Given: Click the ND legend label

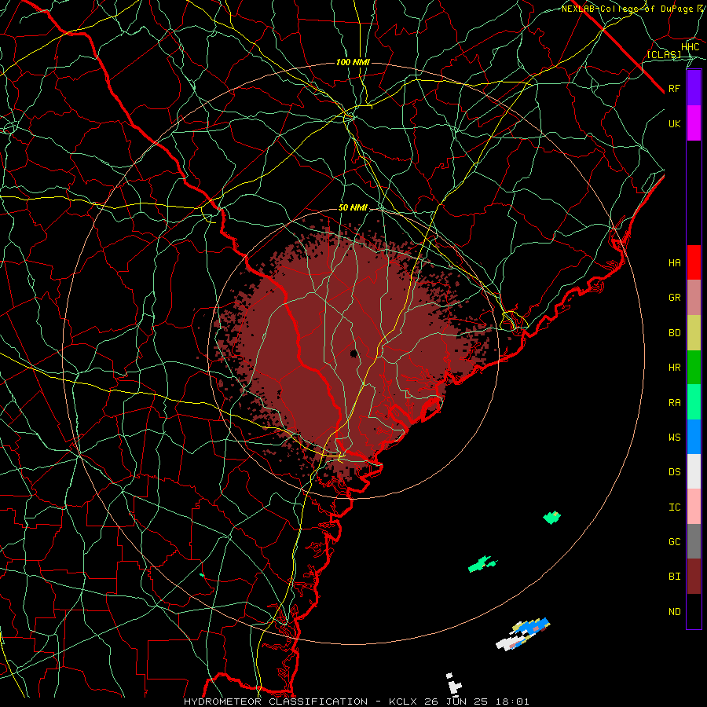Looking at the screenshot, I should click(x=675, y=612).
